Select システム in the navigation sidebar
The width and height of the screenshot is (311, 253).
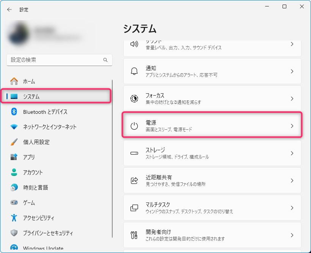tap(31, 96)
